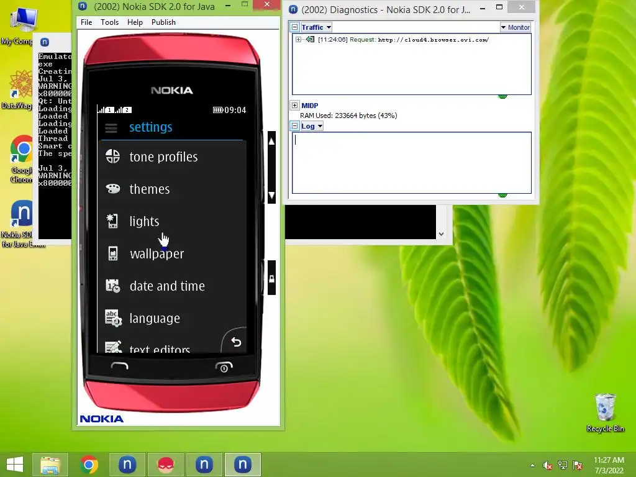Screen dimensions: 636x477
Task: Open tone profiles in phone settings
Action: pyautogui.click(x=172, y=157)
